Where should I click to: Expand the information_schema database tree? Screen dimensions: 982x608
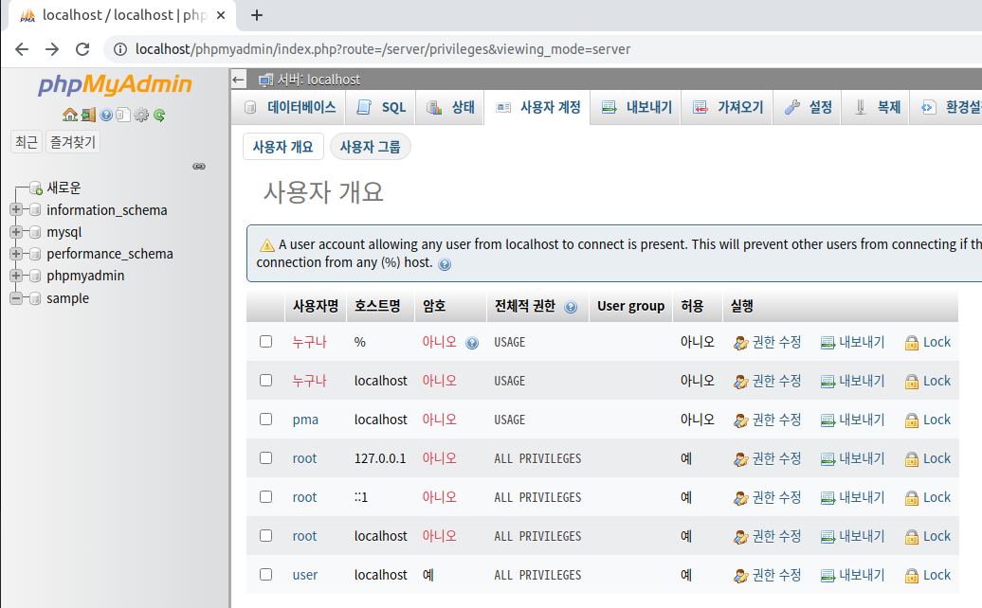[16, 209]
